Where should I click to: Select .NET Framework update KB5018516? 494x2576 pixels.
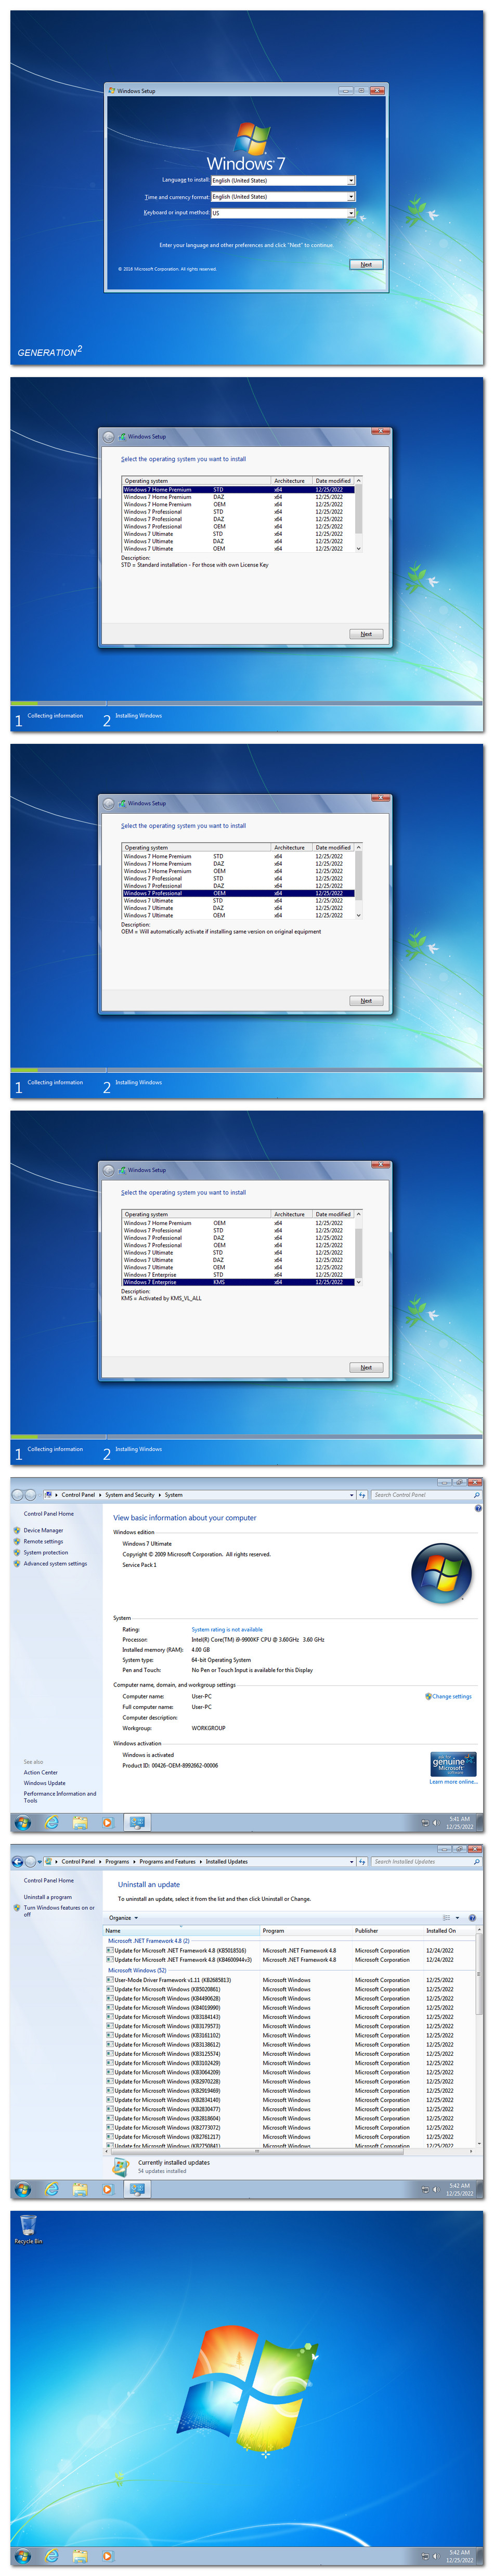coord(290,1950)
